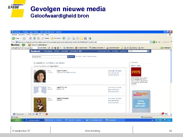183x137 pixels.
Task: Click the blue Zoeken button next to search field
Action: coord(71,57)
